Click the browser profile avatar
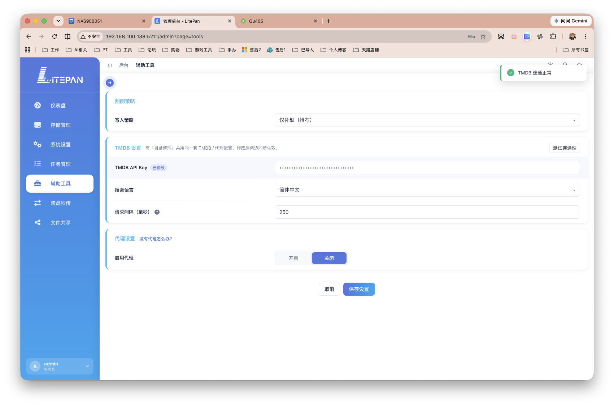The height and width of the screenshot is (407, 614). pos(572,37)
